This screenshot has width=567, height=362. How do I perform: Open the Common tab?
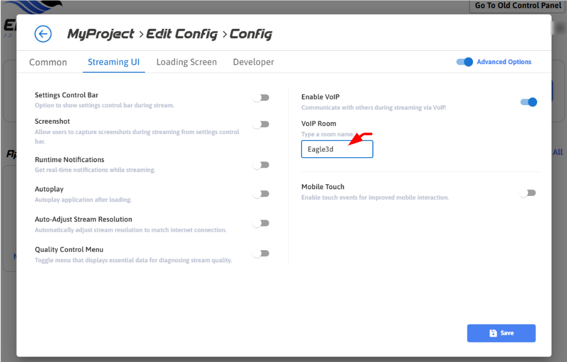click(x=48, y=62)
